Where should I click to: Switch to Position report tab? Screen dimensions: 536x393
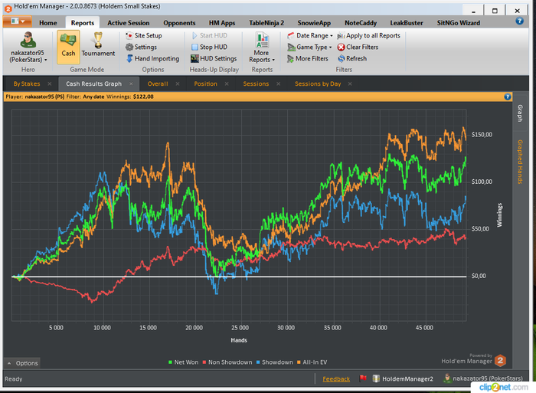coord(205,84)
